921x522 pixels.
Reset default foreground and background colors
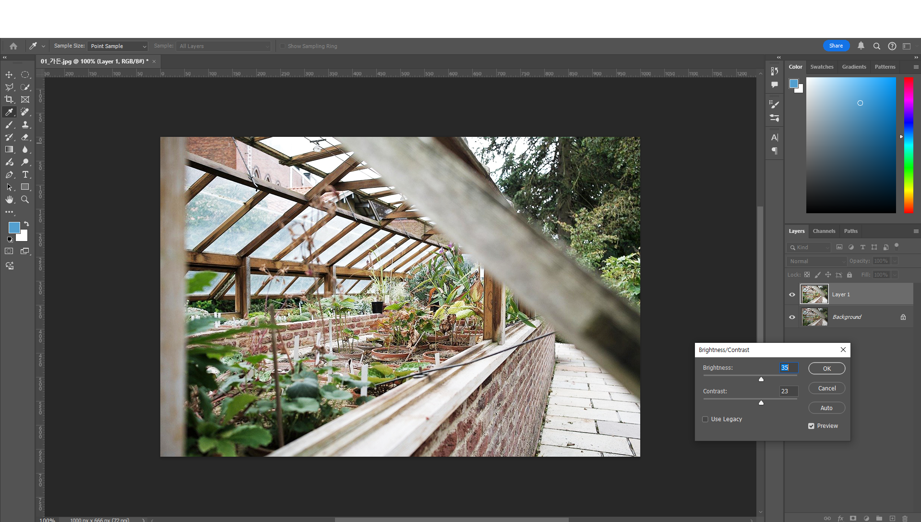(x=10, y=239)
